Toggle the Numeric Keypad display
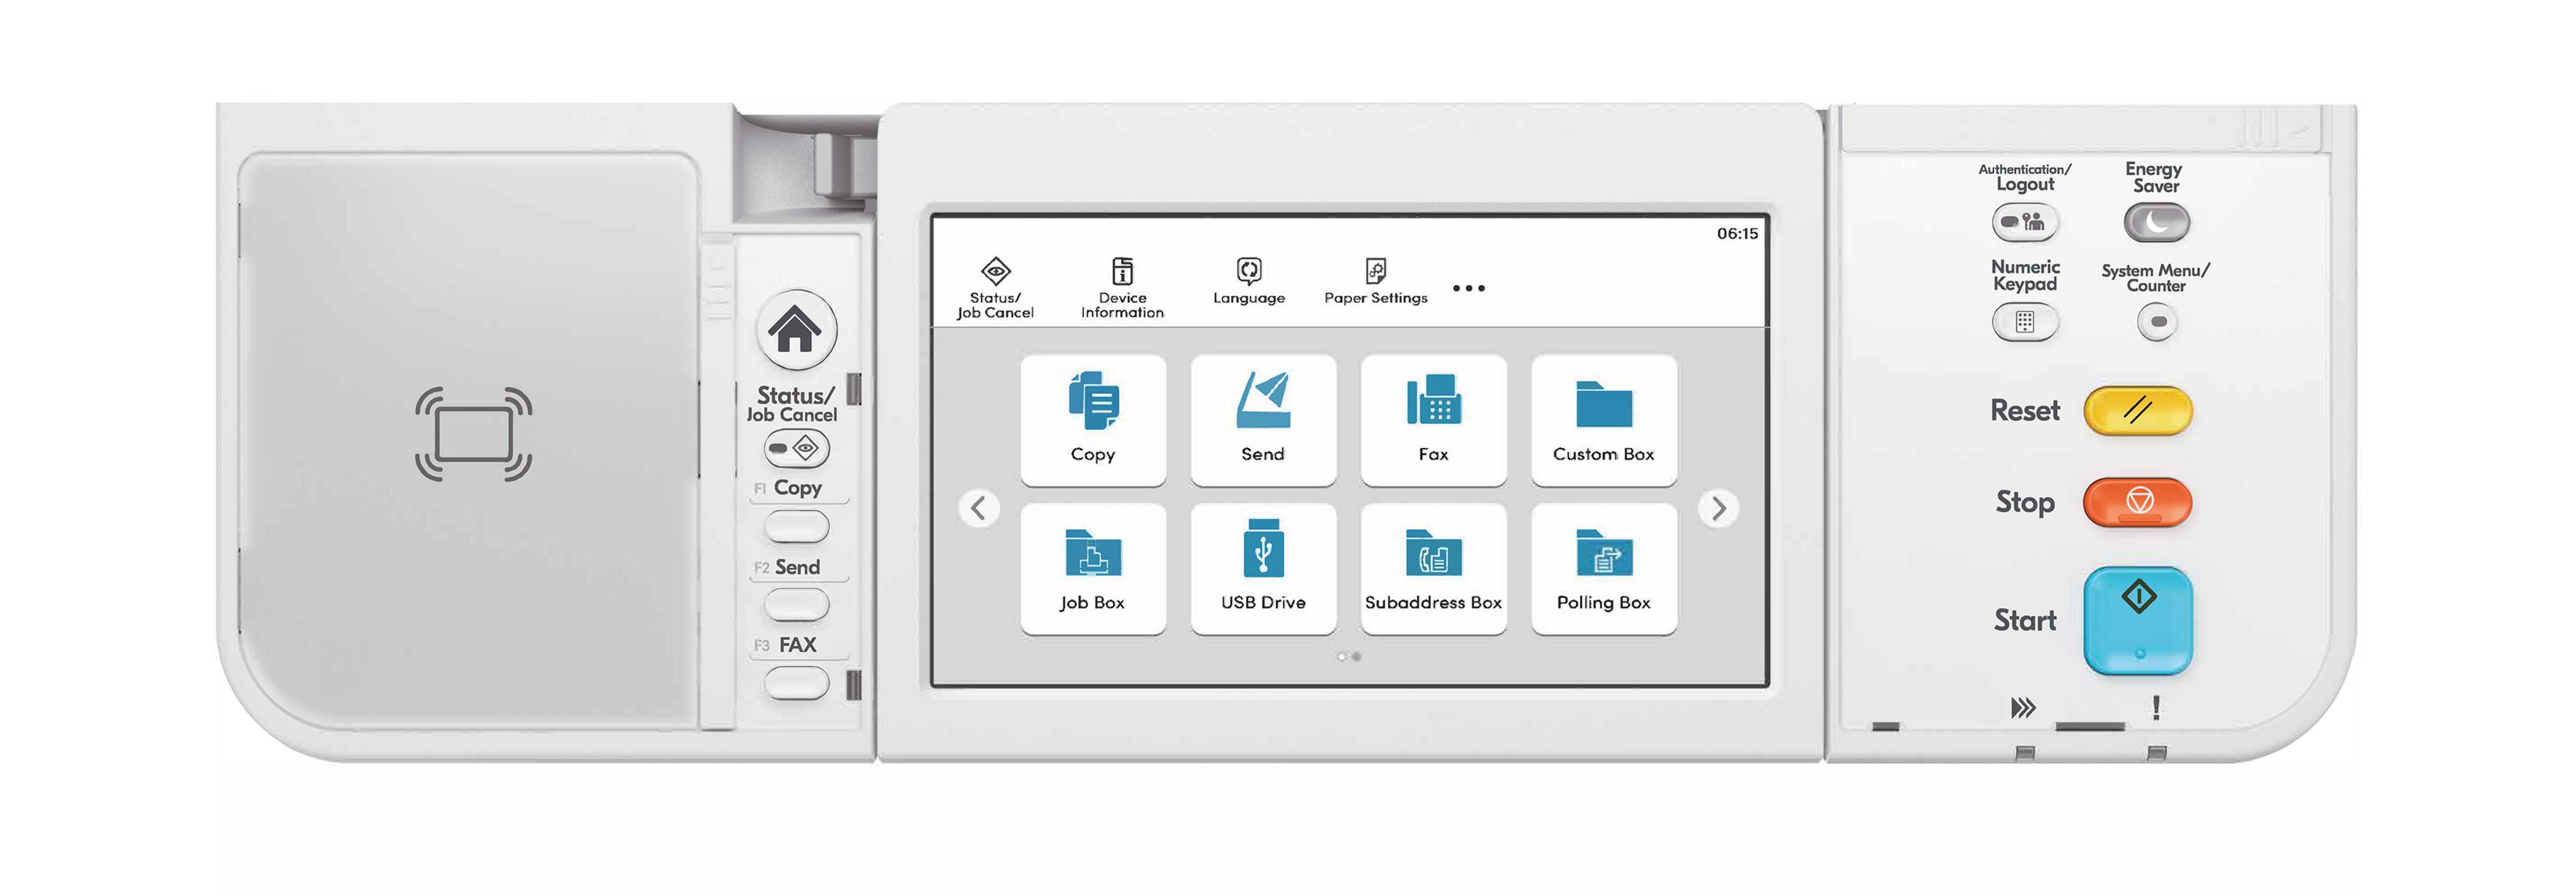The image size is (2576, 890). (2025, 322)
